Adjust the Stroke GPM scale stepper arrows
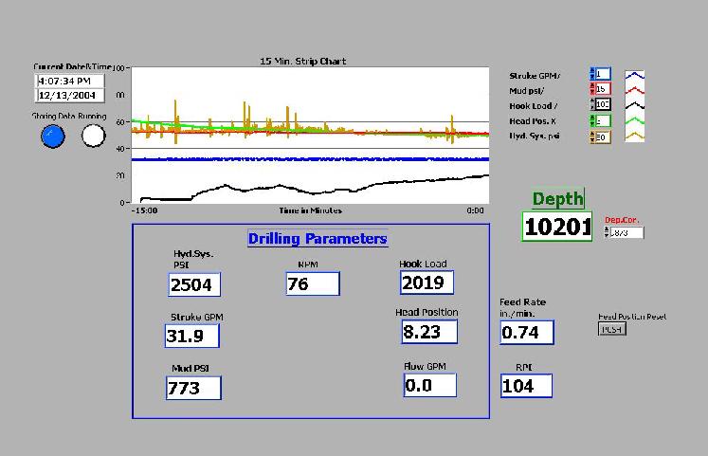 pyautogui.click(x=592, y=74)
